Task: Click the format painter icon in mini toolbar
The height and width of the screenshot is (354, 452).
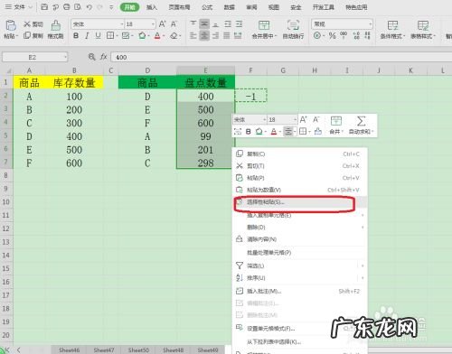Action: (318, 131)
